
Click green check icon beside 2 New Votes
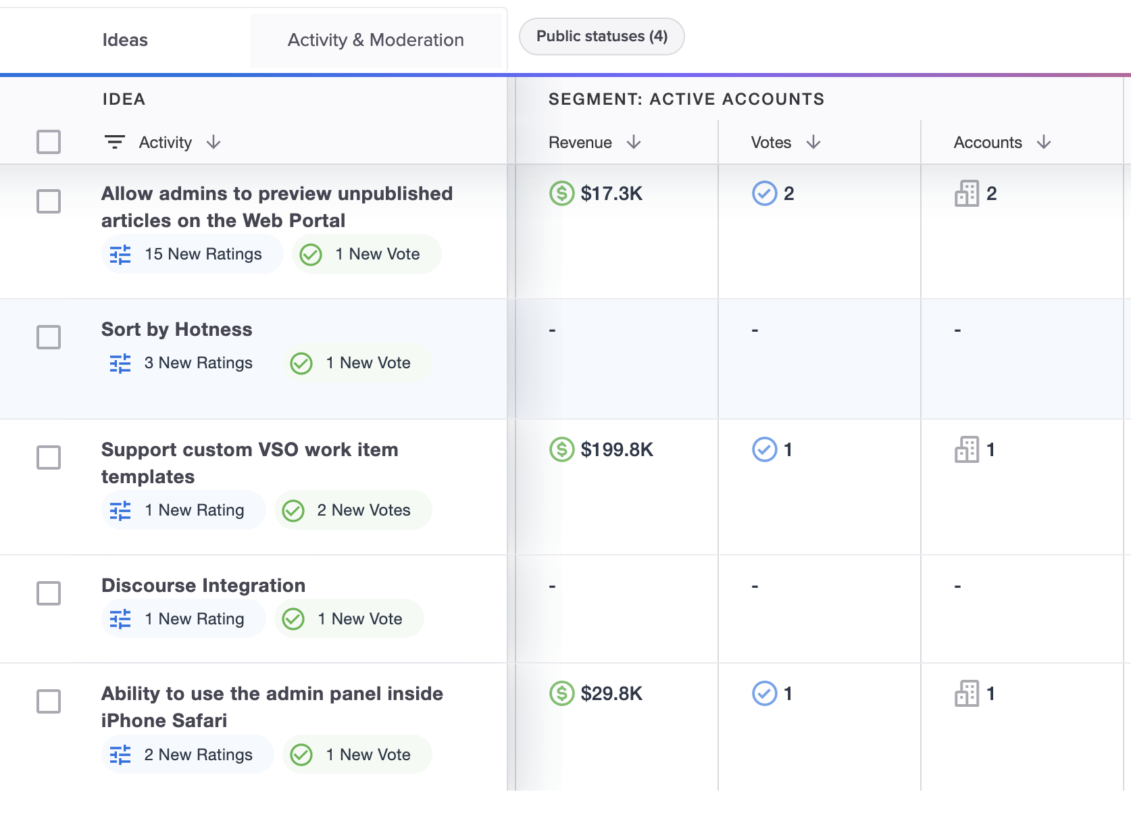point(293,511)
